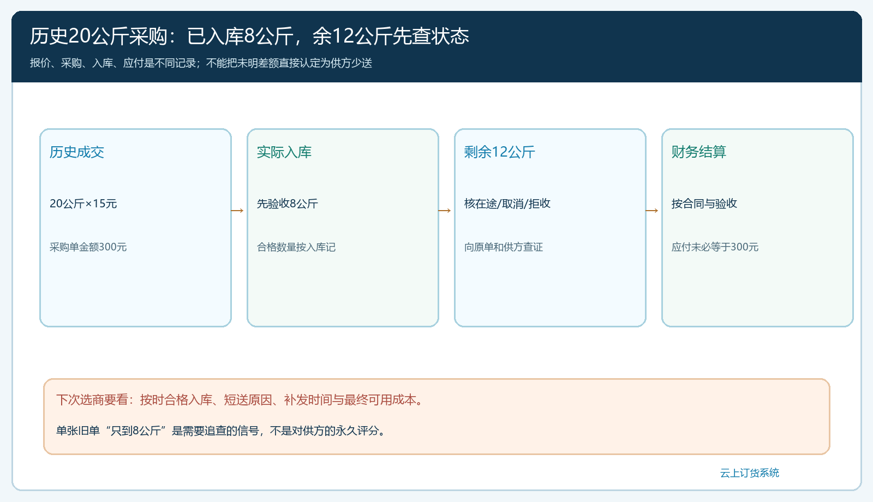873x502 pixels.
Task: Click the text '20公斤×15元'
Action: 83,204
